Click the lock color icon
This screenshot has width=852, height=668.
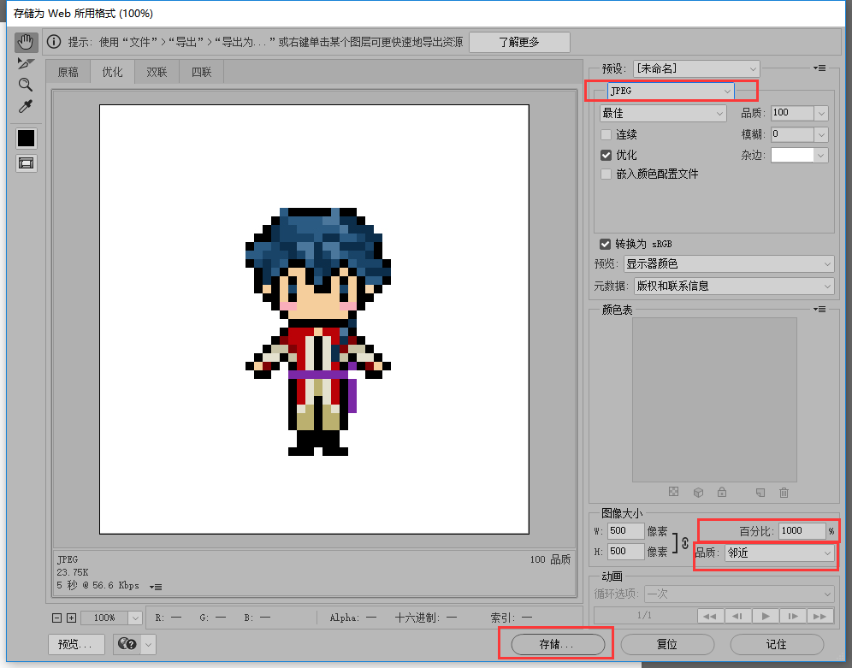(722, 492)
